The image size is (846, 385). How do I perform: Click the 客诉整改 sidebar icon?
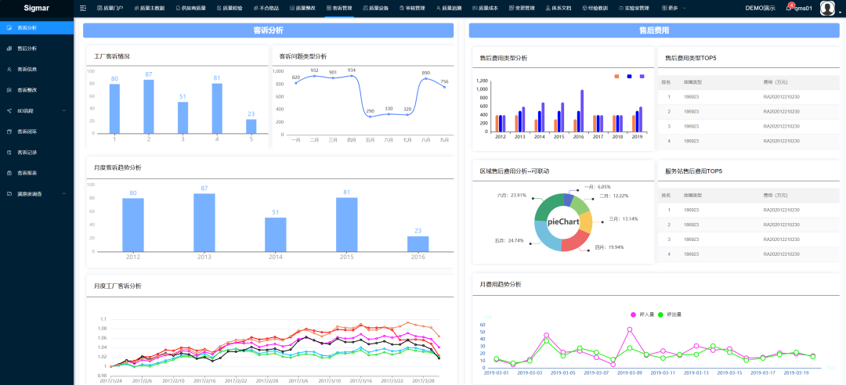pyautogui.click(x=9, y=90)
